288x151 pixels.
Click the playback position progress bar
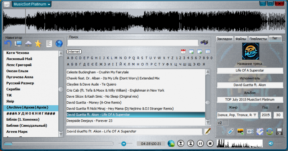[x=59, y=144]
